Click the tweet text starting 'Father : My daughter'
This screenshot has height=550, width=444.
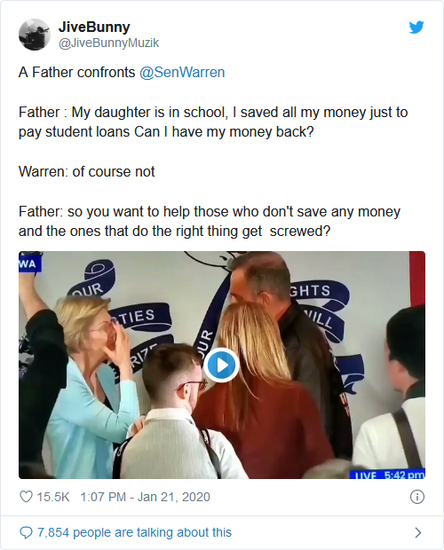(x=213, y=122)
